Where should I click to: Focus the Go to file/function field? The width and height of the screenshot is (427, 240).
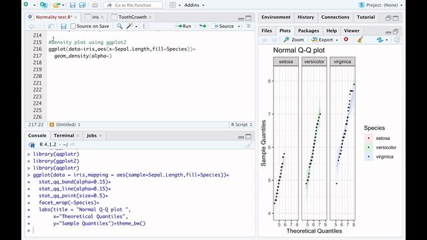click(133, 5)
